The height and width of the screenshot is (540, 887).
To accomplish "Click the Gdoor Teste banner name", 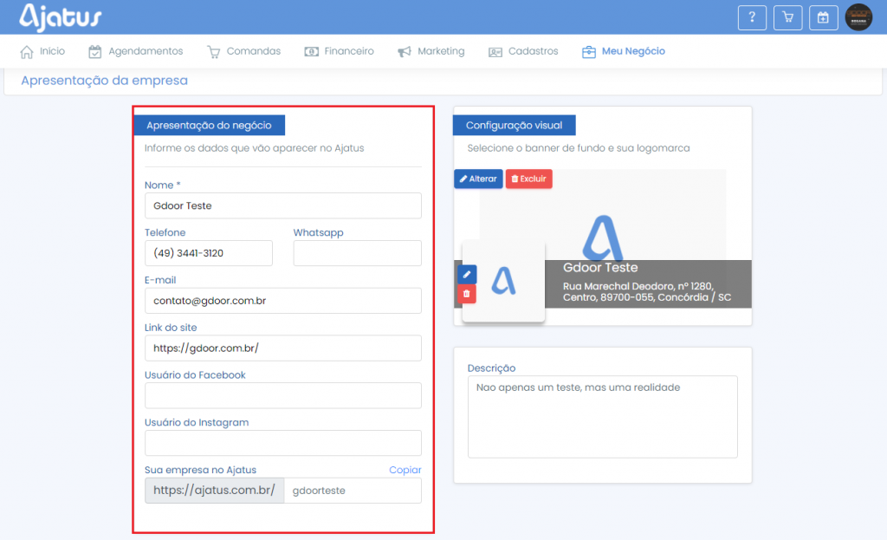I will (600, 268).
